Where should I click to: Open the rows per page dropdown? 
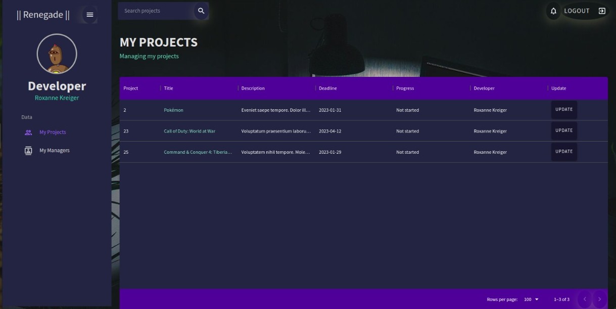[x=530, y=299]
